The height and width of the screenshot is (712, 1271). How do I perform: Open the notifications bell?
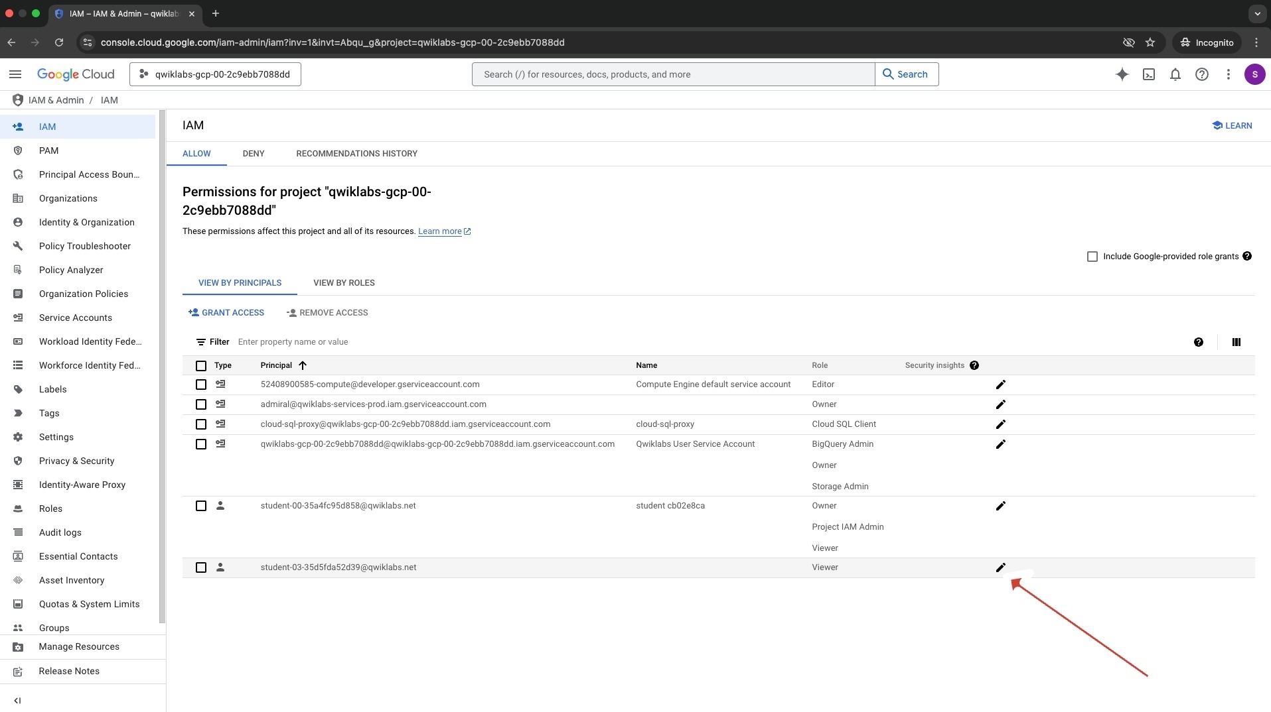coord(1175,74)
